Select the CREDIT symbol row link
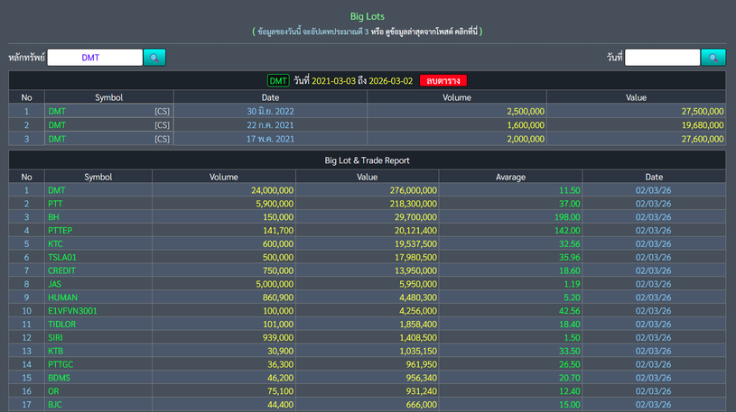 tap(61, 270)
